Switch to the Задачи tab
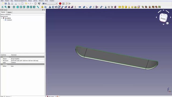 coord(10,12)
